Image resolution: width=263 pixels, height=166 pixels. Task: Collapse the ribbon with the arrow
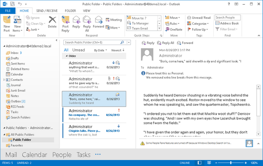coord(259,36)
